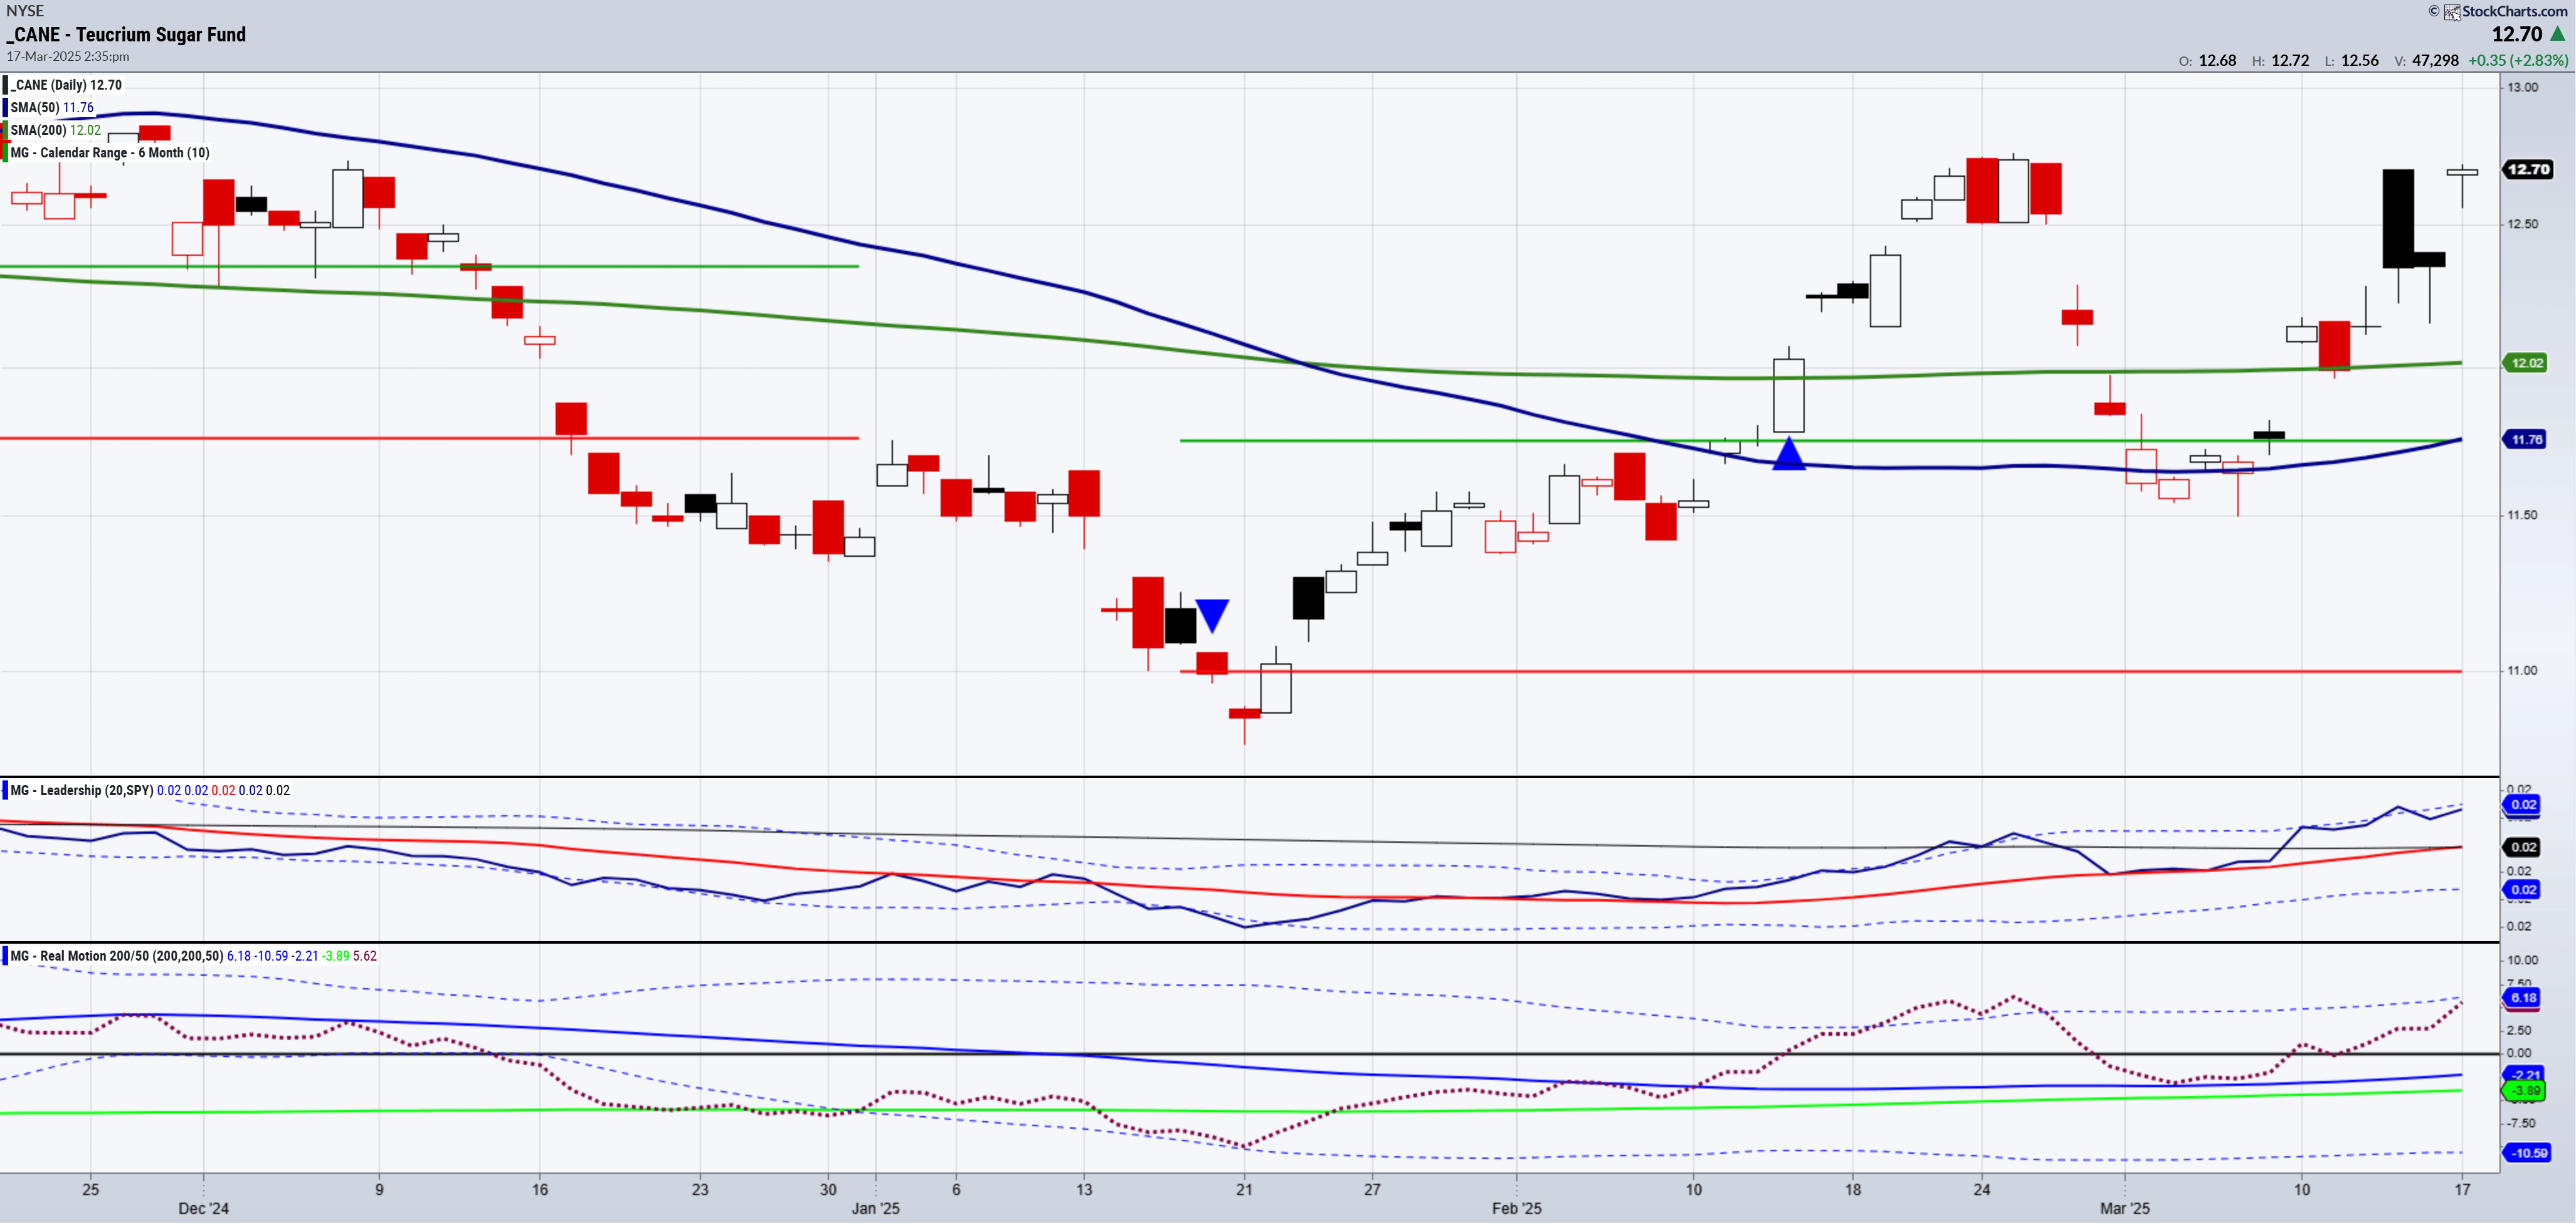Viewport: 2576px width, 1224px height.
Task: Click the "MG - Leadership (20,SPY)" panel label
Action: [82, 791]
